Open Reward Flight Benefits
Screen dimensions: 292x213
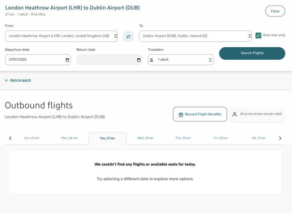click(200, 114)
